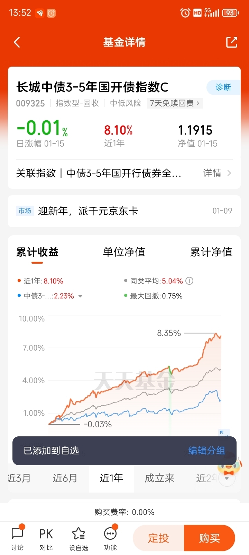This screenshot has height=555, width=249.
Task: Tap the share icon in header
Action: pyautogui.click(x=231, y=42)
